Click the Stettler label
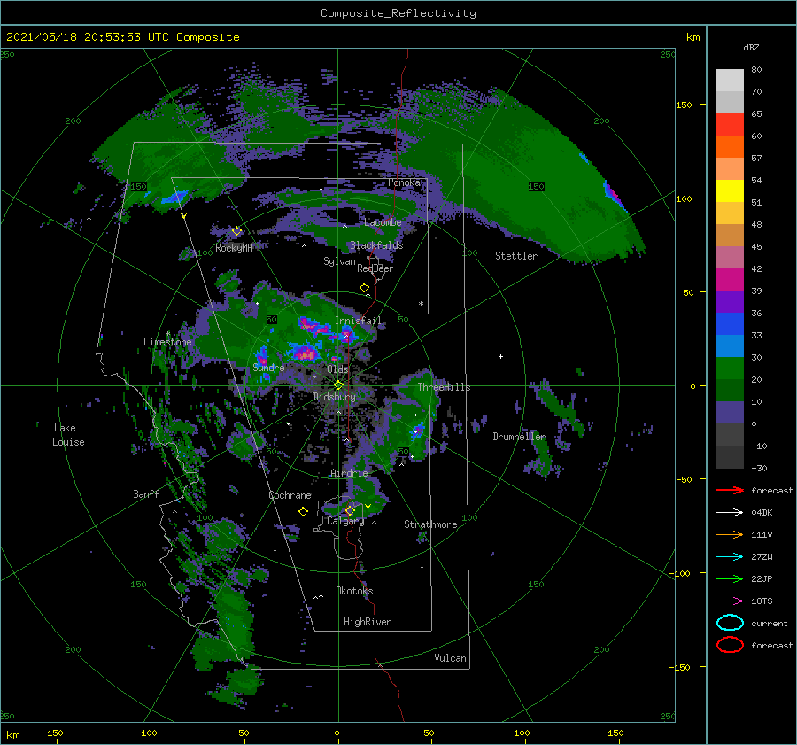 (x=516, y=256)
